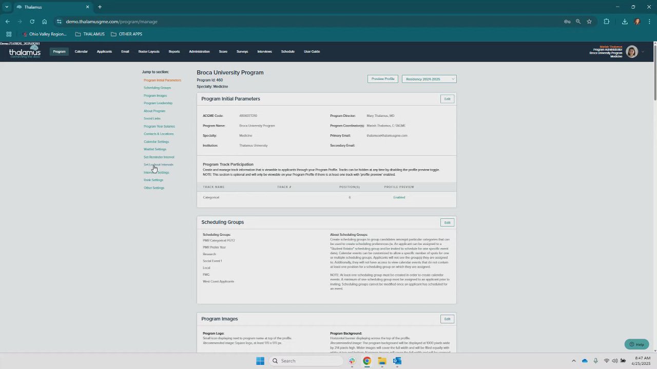
Task: Bookmark this page with the star icon
Action: (x=589, y=22)
